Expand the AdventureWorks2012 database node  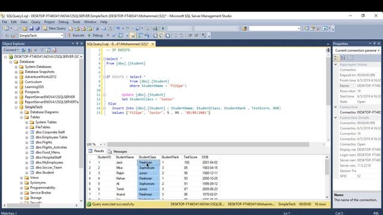pyautogui.click(x=16, y=77)
